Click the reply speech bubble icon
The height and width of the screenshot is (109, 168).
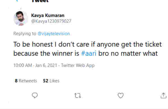coord(35,95)
